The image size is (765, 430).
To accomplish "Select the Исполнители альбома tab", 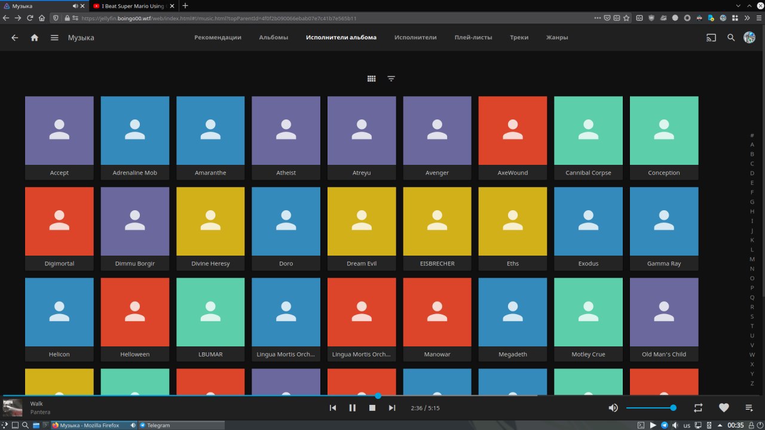I will pos(341,38).
